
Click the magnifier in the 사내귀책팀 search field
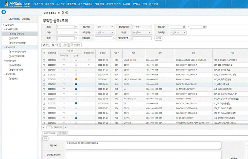click(x=114, y=38)
